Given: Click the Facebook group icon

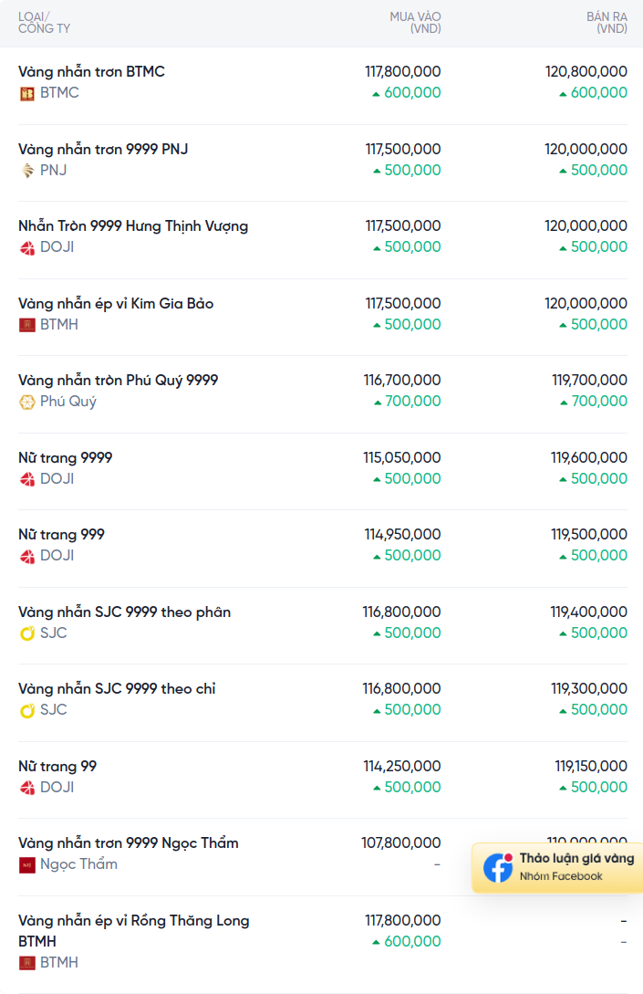Looking at the screenshot, I should tap(498, 867).
